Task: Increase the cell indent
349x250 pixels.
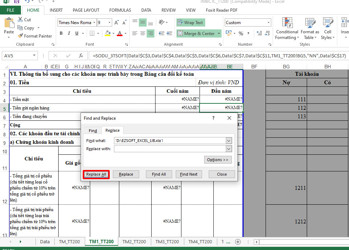Action: pyautogui.click(x=169, y=33)
